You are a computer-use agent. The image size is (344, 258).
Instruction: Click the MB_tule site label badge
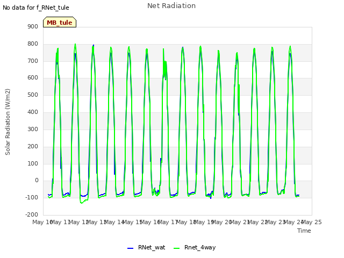tap(60, 23)
